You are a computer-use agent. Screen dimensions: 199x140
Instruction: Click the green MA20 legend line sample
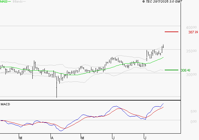point(9,2)
